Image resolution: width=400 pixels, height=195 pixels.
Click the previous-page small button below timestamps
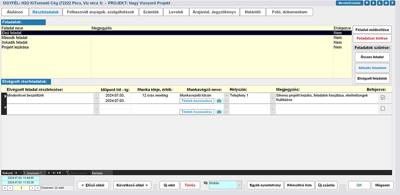10,188
